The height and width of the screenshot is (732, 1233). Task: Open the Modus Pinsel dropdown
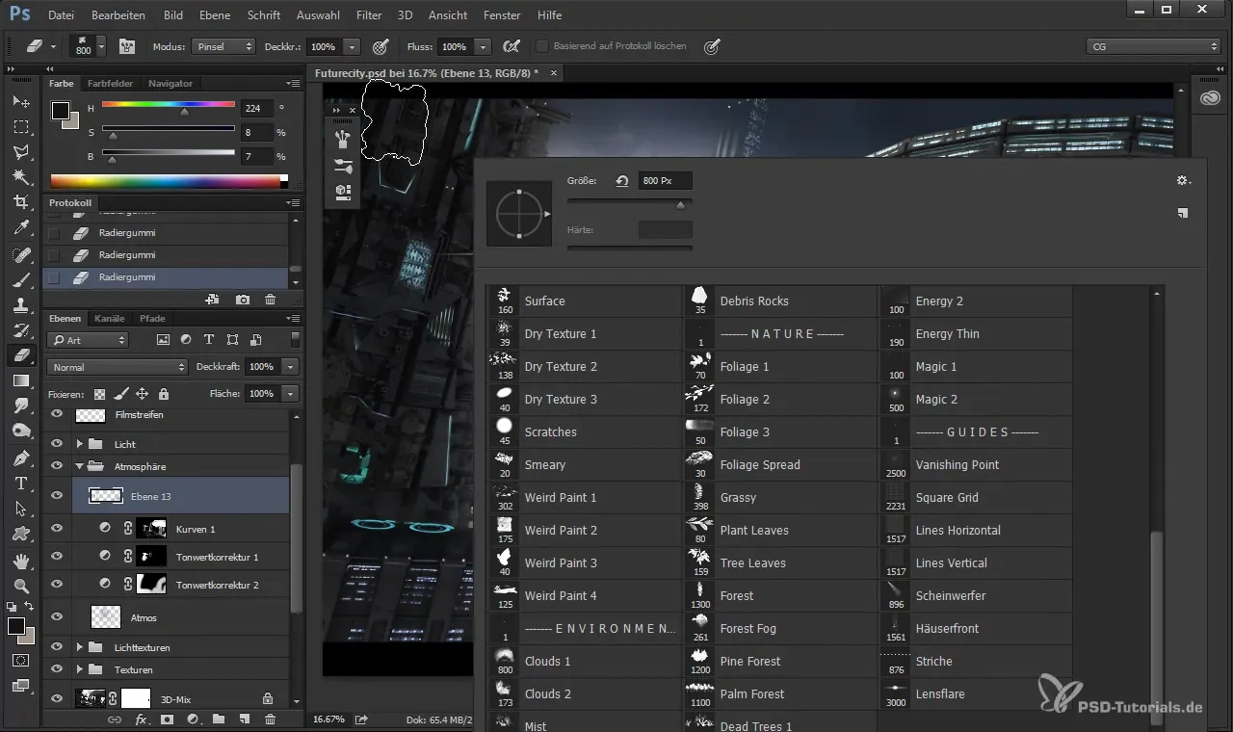(x=223, y=46)
